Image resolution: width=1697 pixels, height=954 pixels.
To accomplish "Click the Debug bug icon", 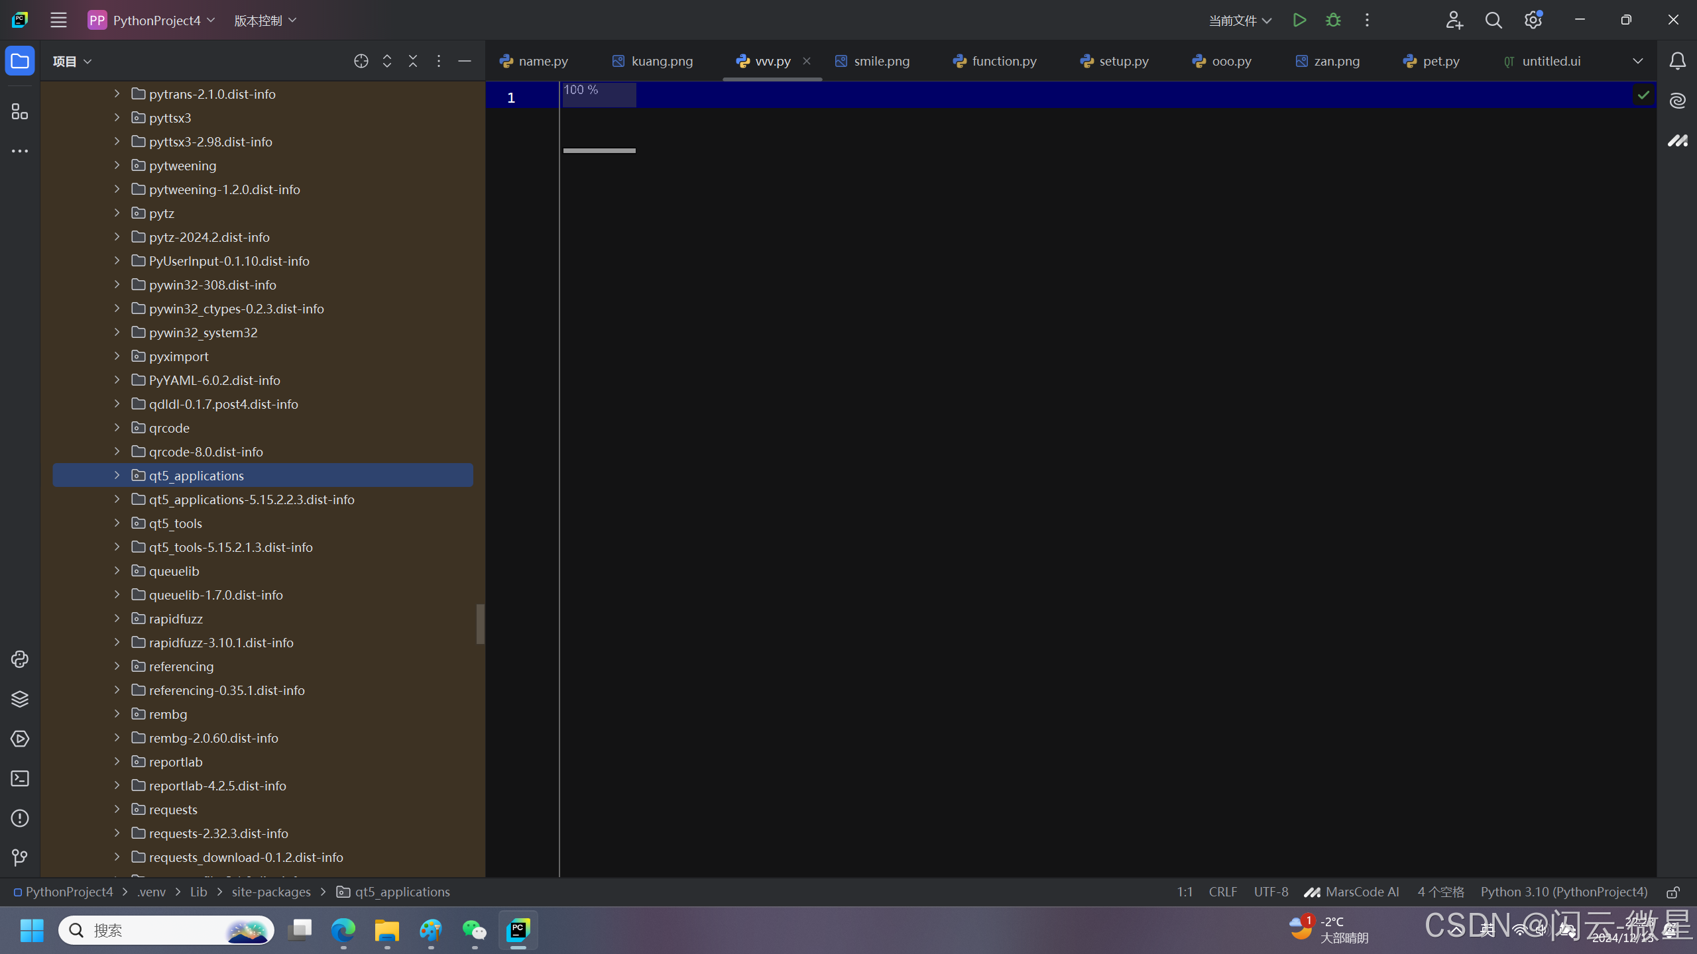I will [1333, 20].
